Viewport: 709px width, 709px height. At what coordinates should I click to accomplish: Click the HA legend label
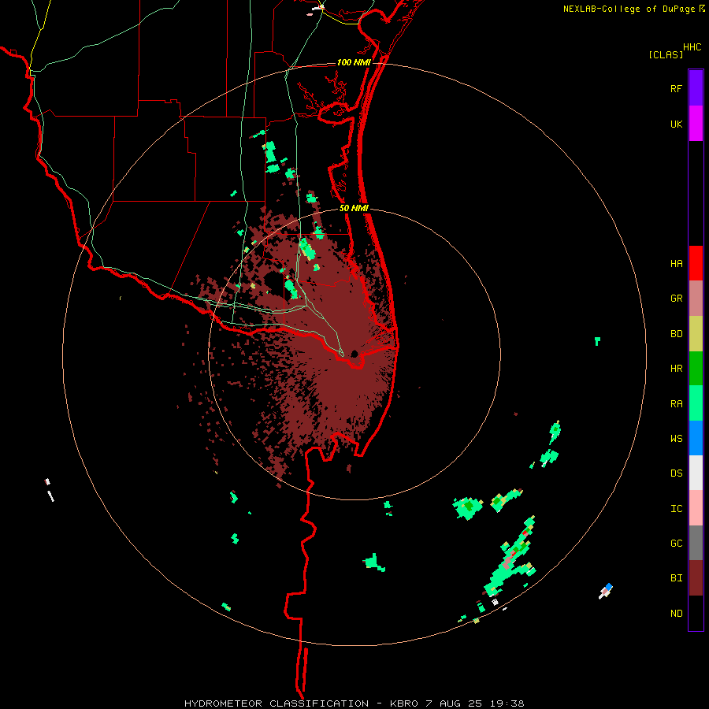[x=676, y=264]
